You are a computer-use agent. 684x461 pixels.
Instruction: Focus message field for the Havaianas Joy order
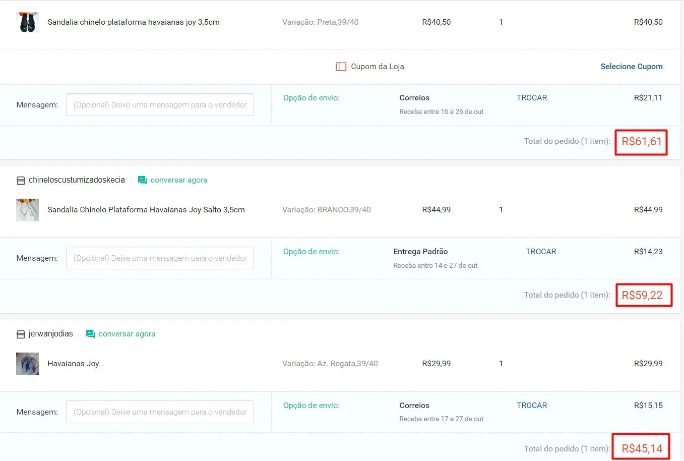[x=160, y=412]
